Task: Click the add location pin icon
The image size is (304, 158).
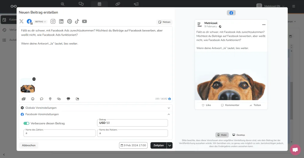Action: coord(50,99)
